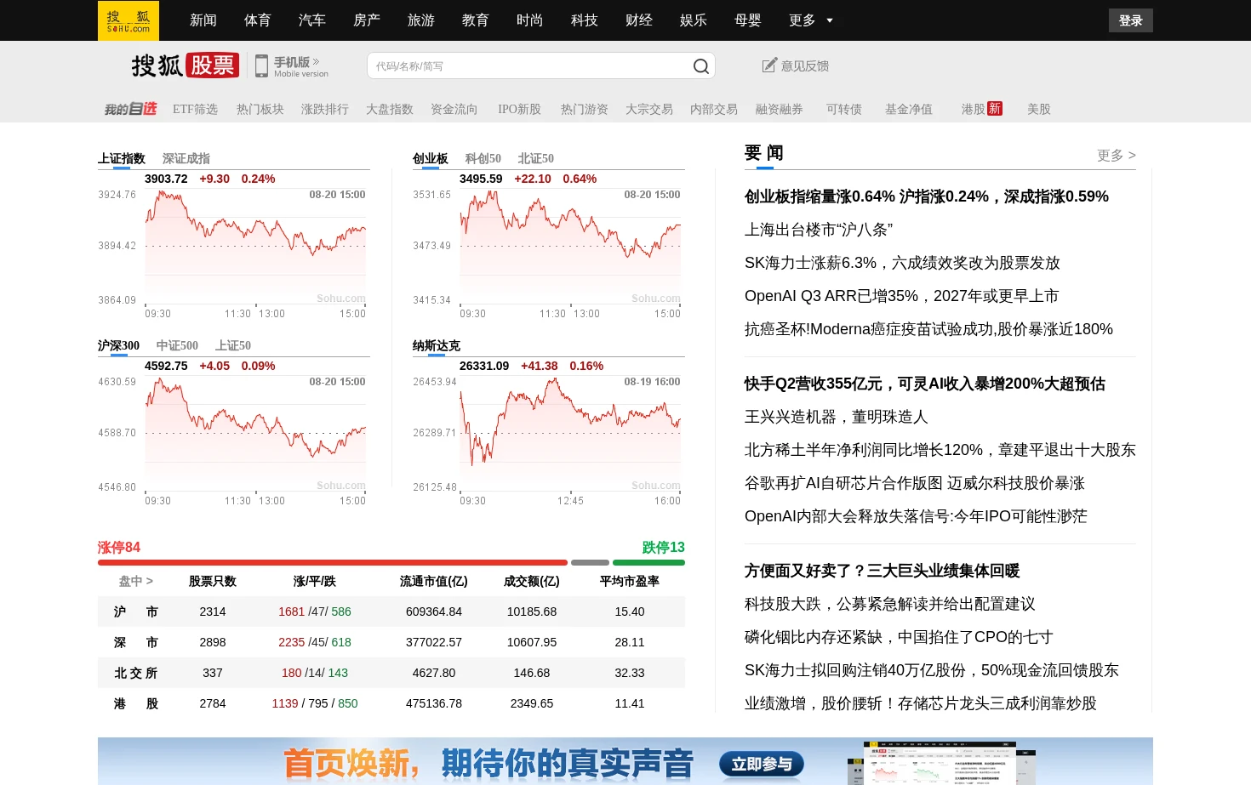Click the Sohu.com yellow logo

pos(129,20)
